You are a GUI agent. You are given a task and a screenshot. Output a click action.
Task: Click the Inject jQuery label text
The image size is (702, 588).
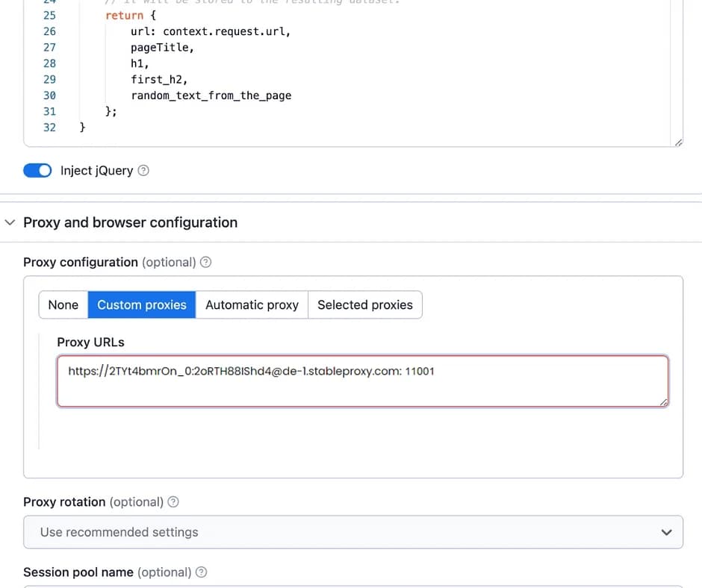(x=96, y=170)
